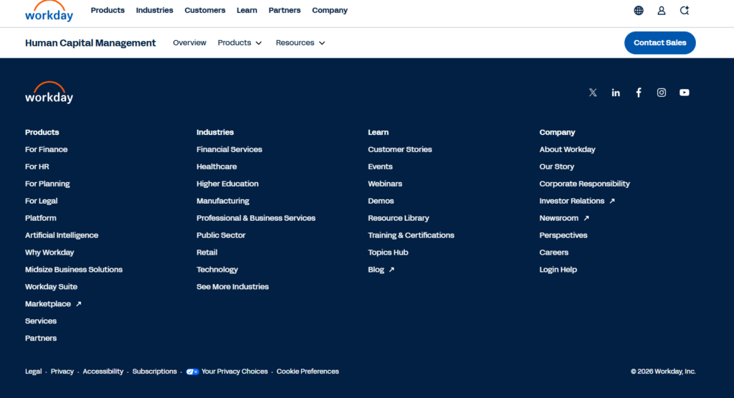Open the Artificial Intelligence link
This screenshot has width=734, height=398.
(x=62, y=235)
